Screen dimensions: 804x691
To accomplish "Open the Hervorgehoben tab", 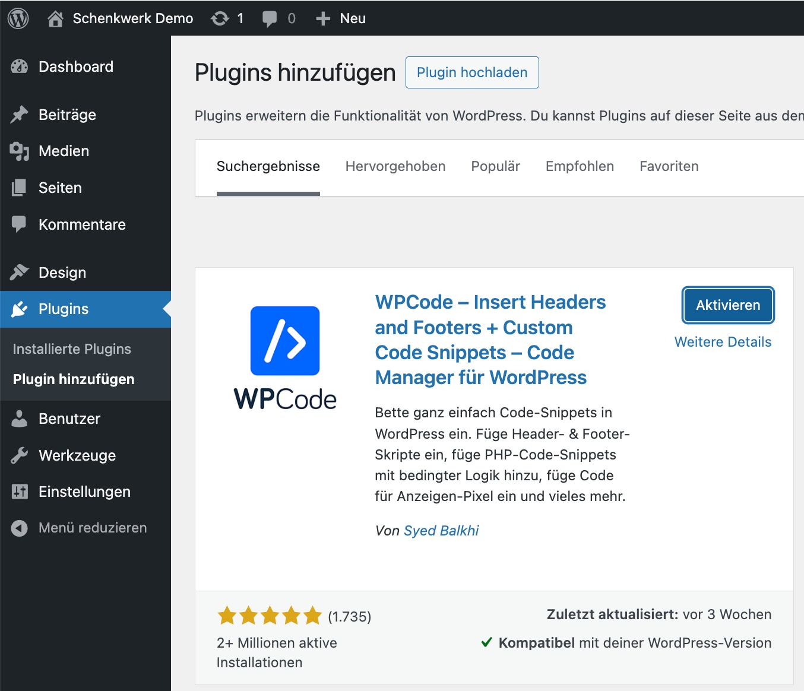I will [395, 166].
